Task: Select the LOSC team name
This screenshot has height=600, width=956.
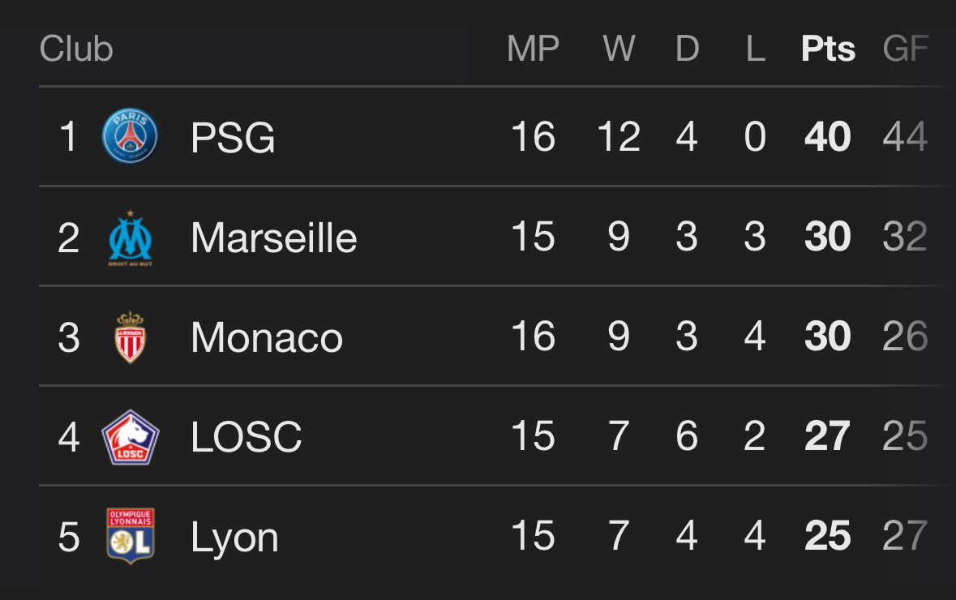Action: pyautogui.click(x=246, y=437)
